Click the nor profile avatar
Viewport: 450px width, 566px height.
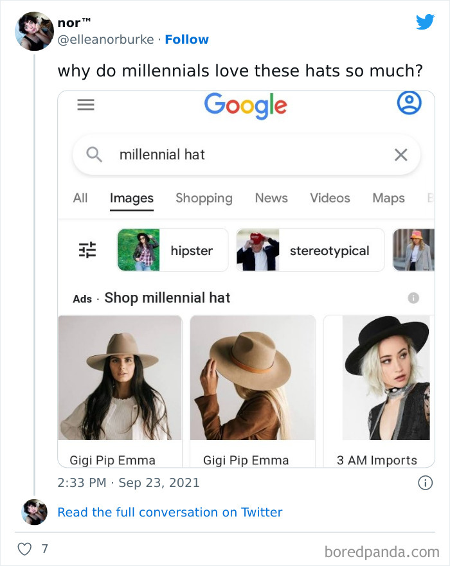point(34,31)
